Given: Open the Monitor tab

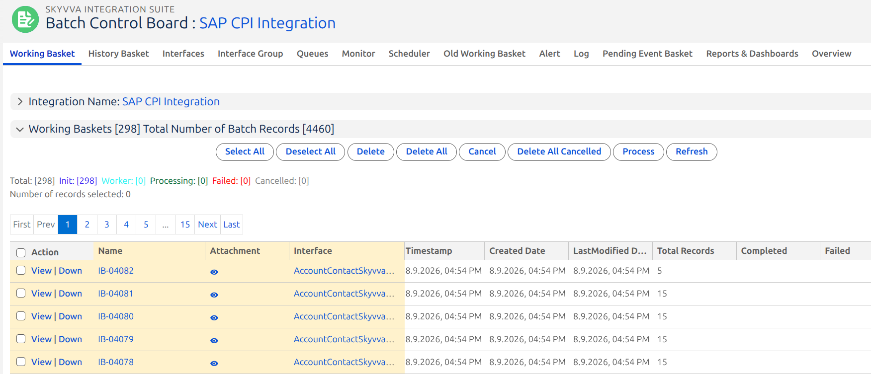Looking at the screenshot, I should pos(358,54).
